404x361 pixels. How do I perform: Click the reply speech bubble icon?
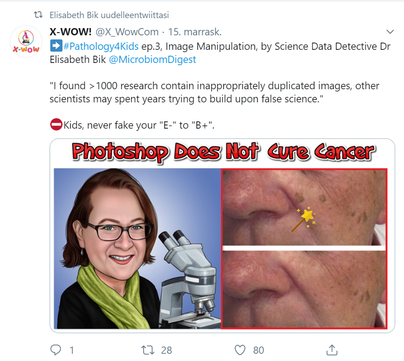click(x=56, y=350)
